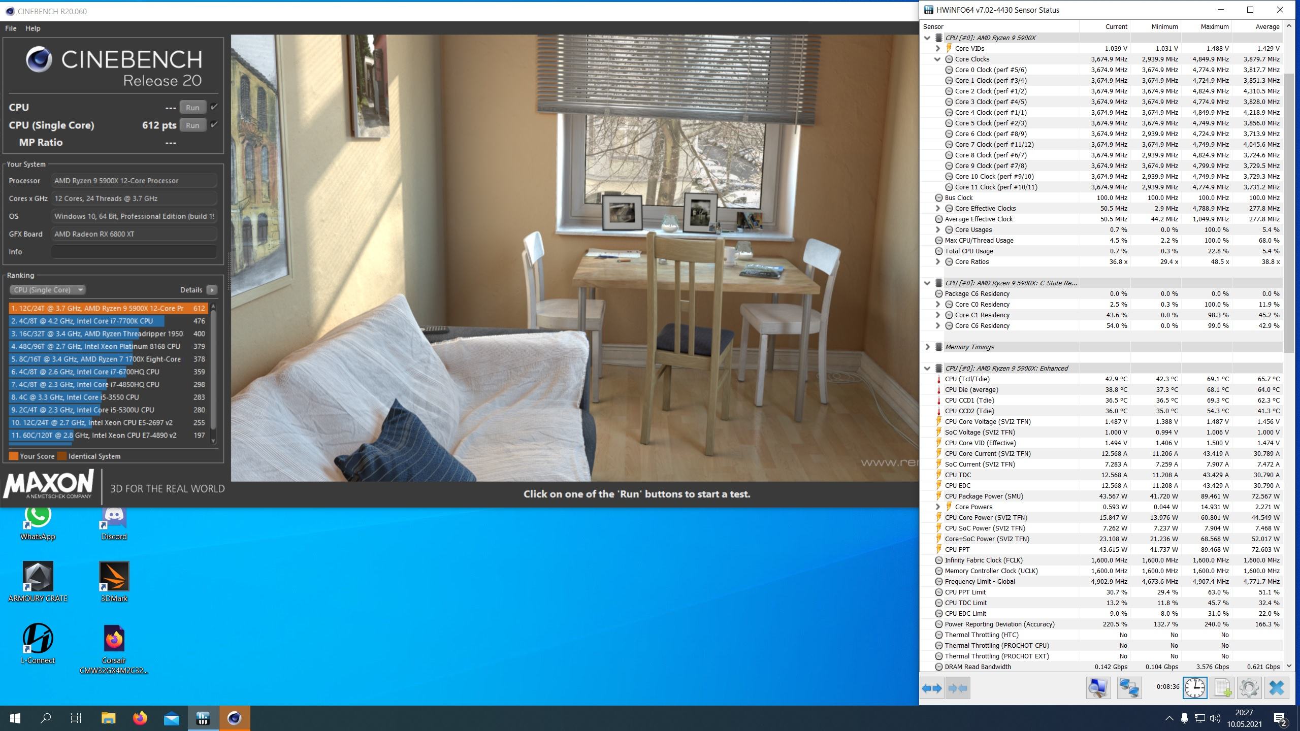Screen dimensions: 1300x731
Task: Open the CPU (Single Core) ranking dropdown
Action: (x=48, y=290)
